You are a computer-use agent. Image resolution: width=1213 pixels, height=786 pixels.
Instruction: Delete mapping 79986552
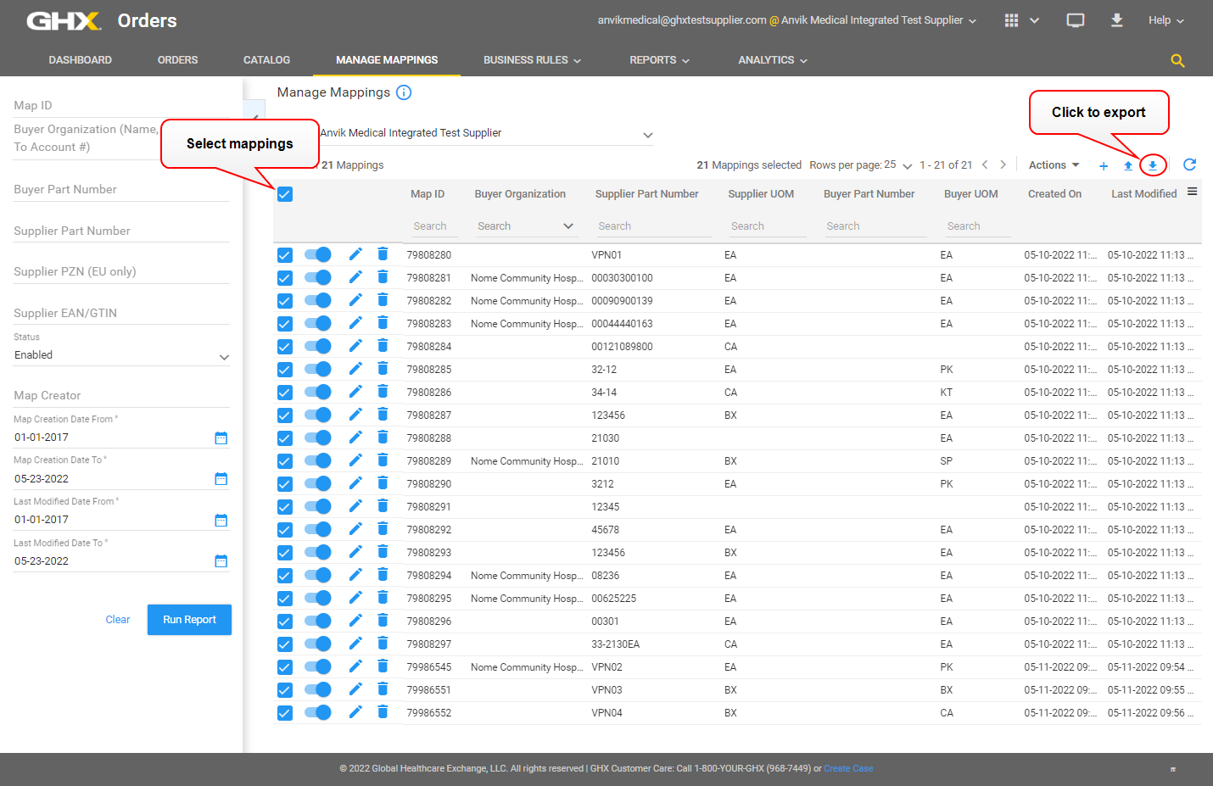click(383, 712)
